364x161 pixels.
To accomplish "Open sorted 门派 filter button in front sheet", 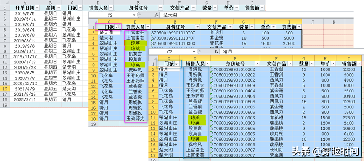I will point(177,63).
